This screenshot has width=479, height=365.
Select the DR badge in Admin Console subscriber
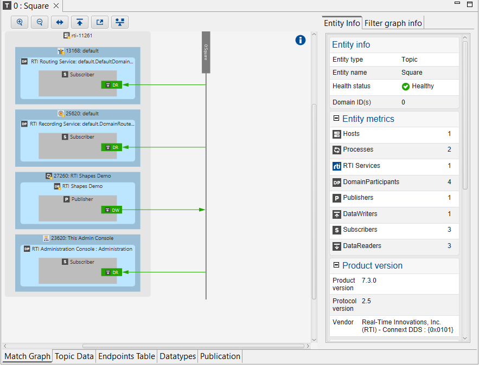pyautogui.click(x=111, y=272)
